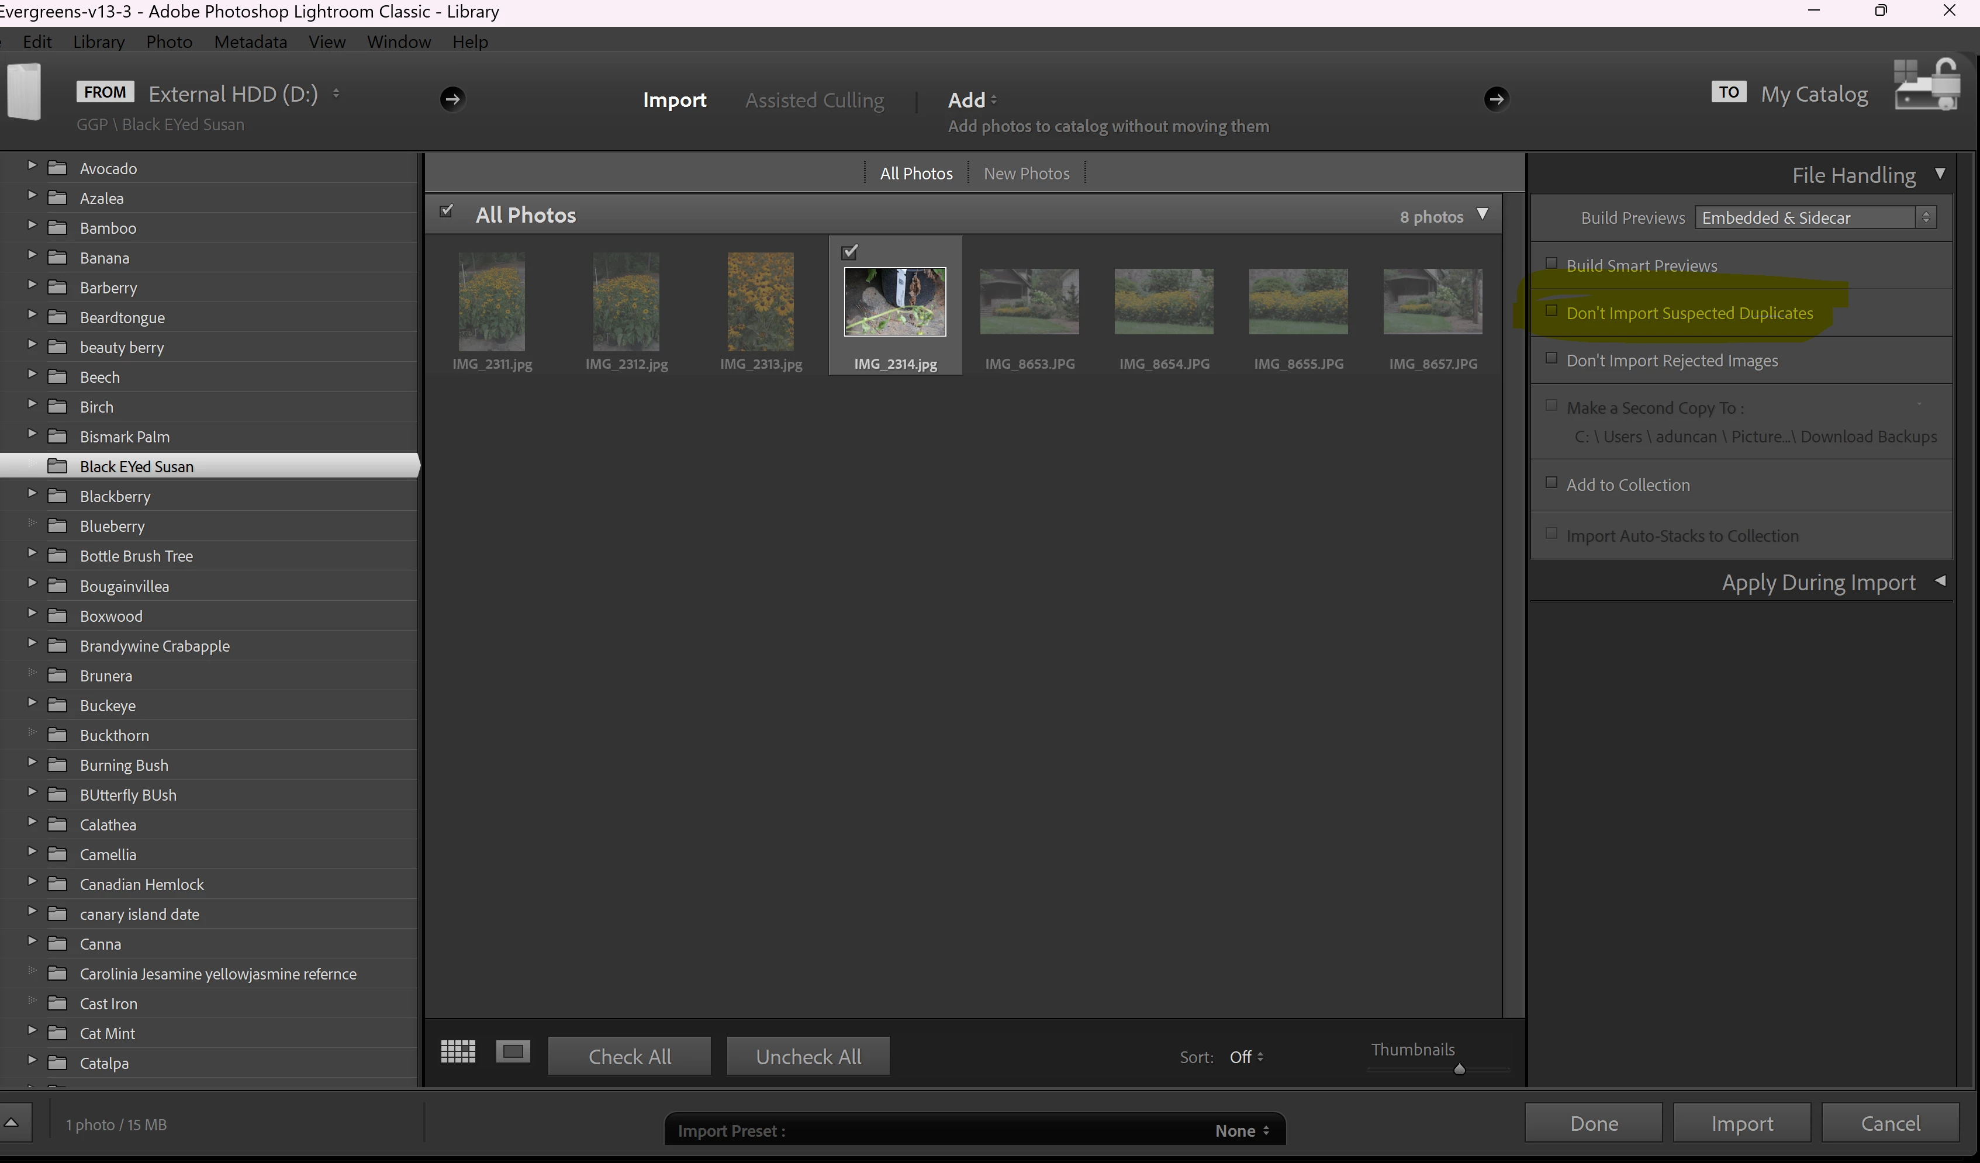Image resolution: width=1980 pixels, height=1163 pixels.
Task: Click the External HDD source drive icon
Action: 23,93
